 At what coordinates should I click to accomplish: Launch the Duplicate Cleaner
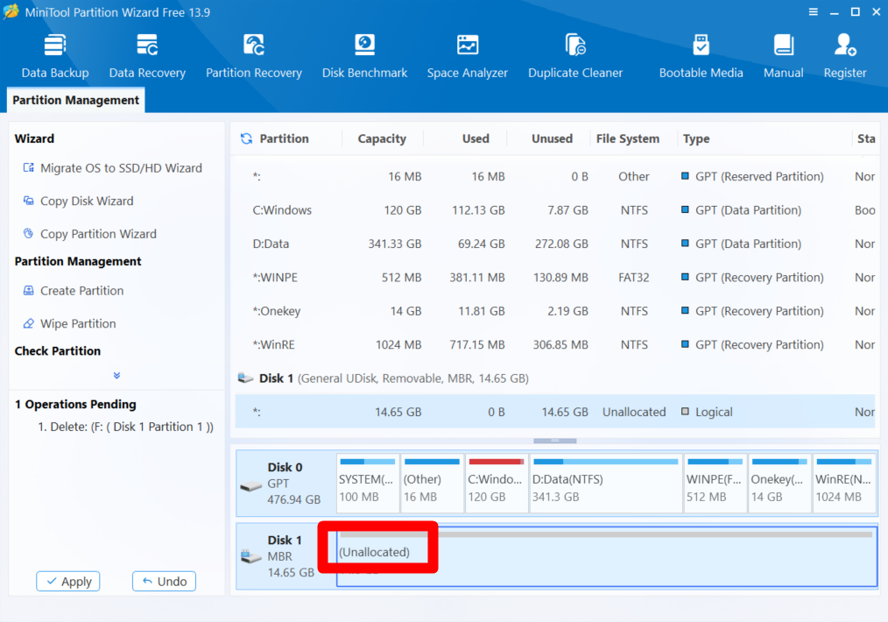click(x=575, y=56)
